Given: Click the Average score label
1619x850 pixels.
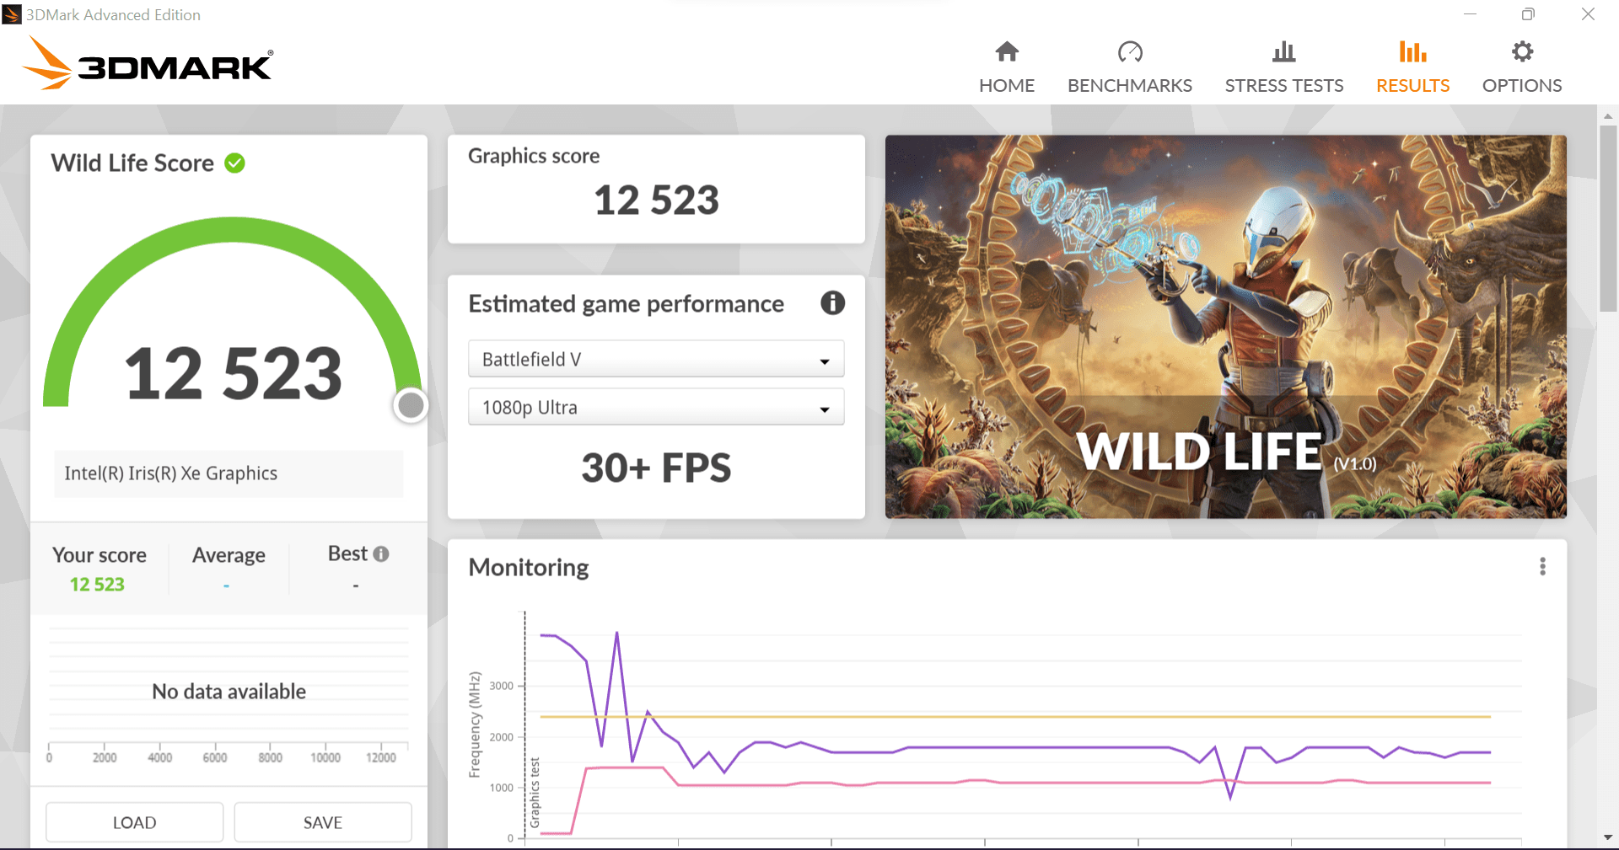Looking at the screenshot, I should coord(229,555).
